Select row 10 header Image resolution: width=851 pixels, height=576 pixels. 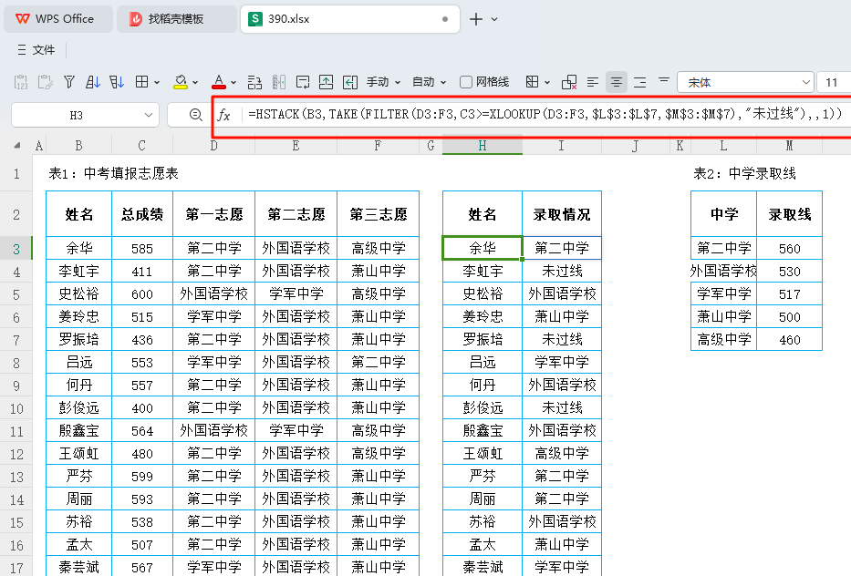click(16, 408)
